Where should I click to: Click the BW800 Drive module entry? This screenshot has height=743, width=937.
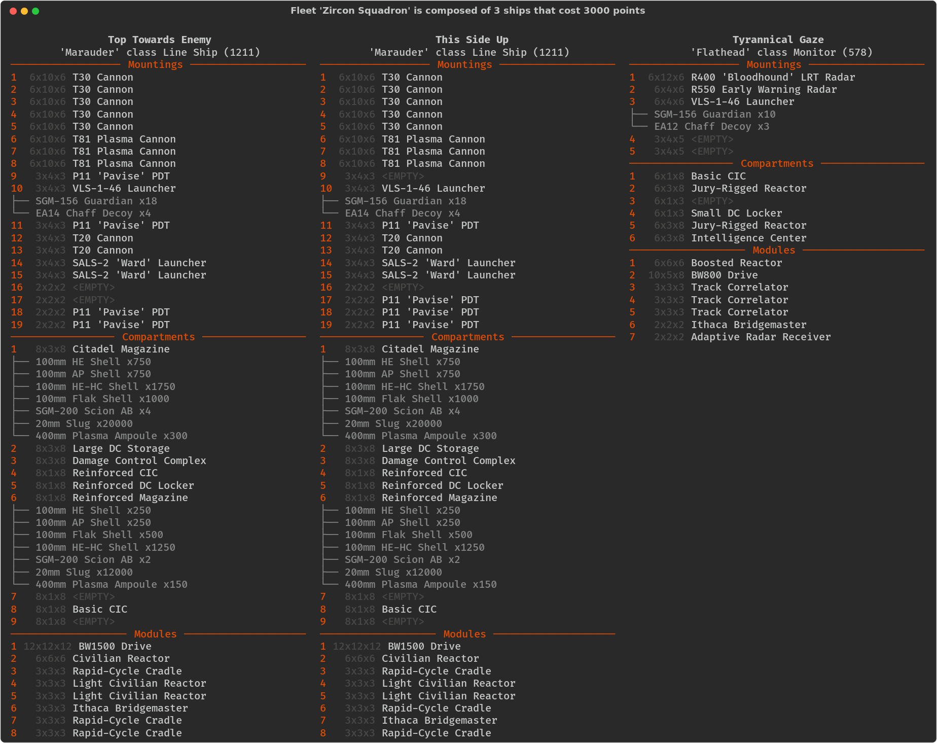click(724, 275)
